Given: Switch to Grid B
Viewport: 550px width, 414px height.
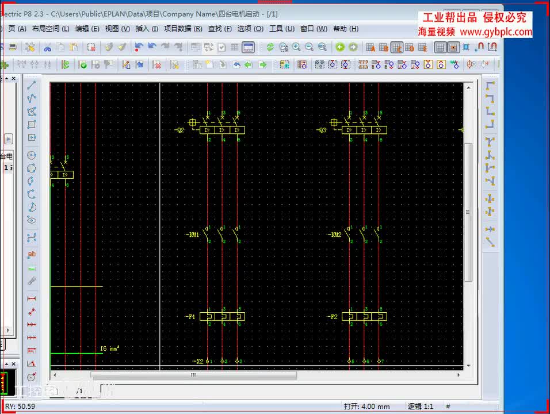Looking at the screenshot, I should 383,47.
